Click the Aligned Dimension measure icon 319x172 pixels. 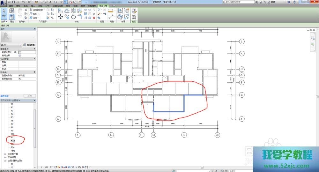click(111, 11)
